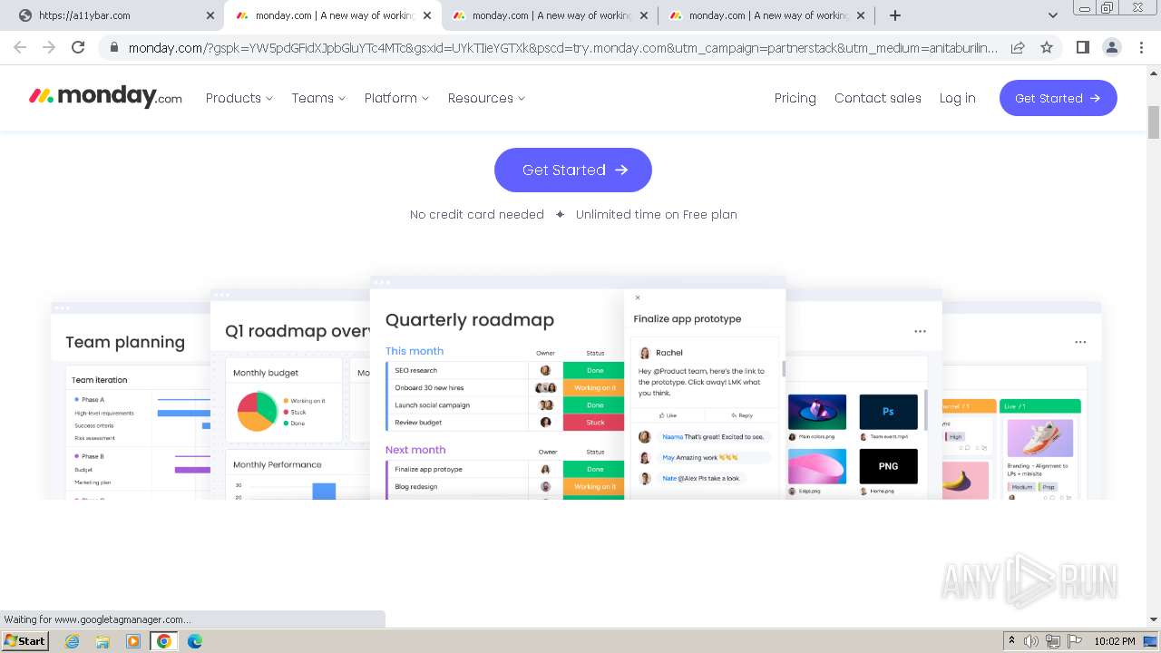Click Reply under Rachel's post
This screenshot has width=1161, height=653.
click(x=742, y=415)
